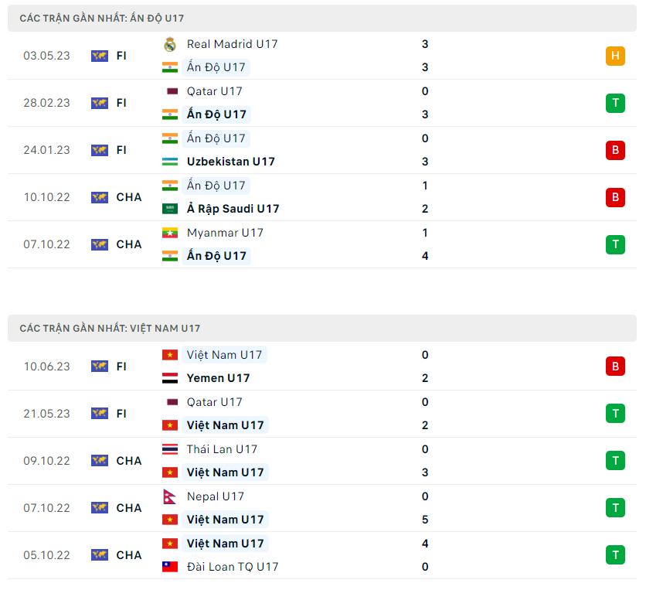Click the Uzbekistan U17 flag icon

170,162
